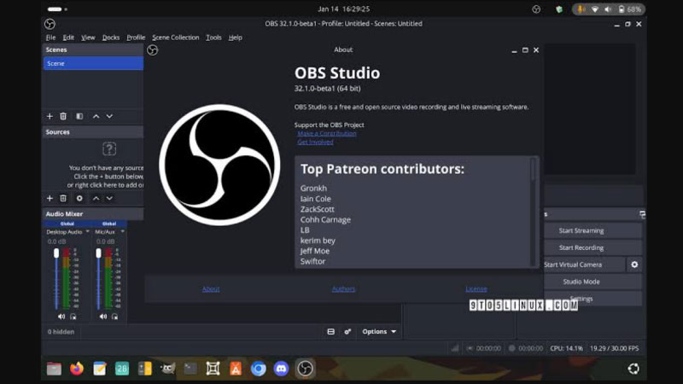Adjust Desktop Audio volume slider handle
The height and width of the screenshot is (384, 683).
pyautogui.click(x=56, y=253)
